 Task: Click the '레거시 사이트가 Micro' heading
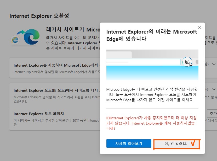[73, 29]
